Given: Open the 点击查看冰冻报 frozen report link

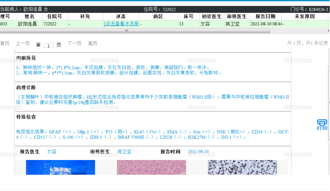Looking at the screenshot, I should [121, 24].
